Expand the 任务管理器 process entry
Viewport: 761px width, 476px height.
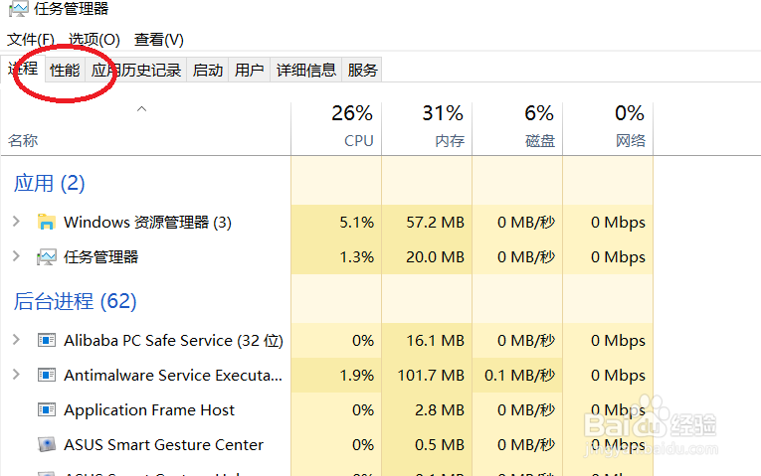(x=16, y=256)
